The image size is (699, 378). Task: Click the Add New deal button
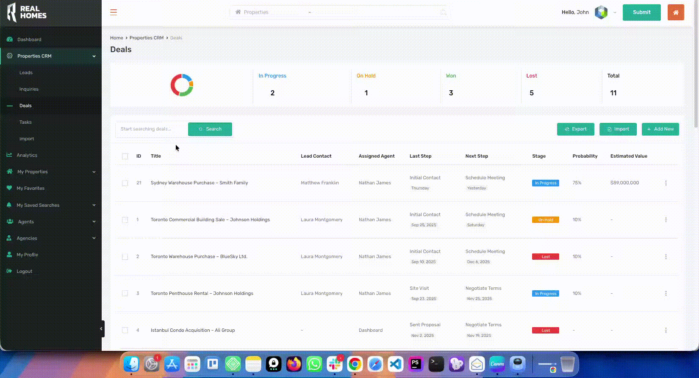point(660,129)
